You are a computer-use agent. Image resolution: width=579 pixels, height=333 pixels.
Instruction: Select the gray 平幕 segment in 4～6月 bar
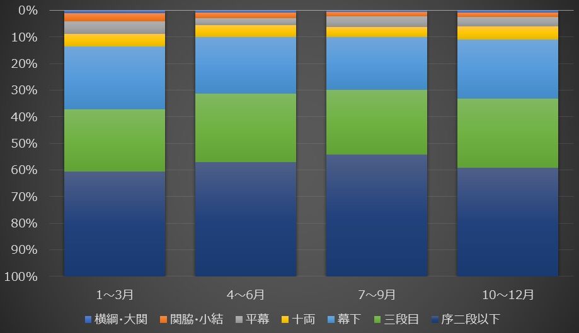246,22
